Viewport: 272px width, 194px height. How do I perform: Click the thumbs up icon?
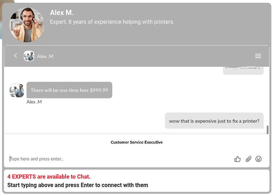click(x=237, y=159)
